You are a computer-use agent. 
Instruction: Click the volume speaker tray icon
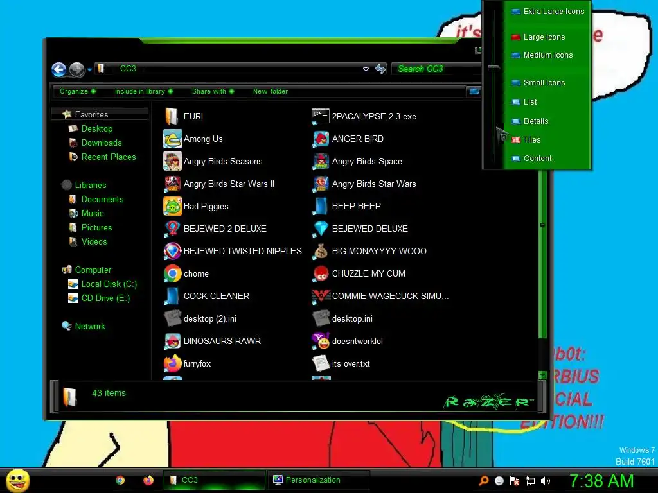pos(545,481)
